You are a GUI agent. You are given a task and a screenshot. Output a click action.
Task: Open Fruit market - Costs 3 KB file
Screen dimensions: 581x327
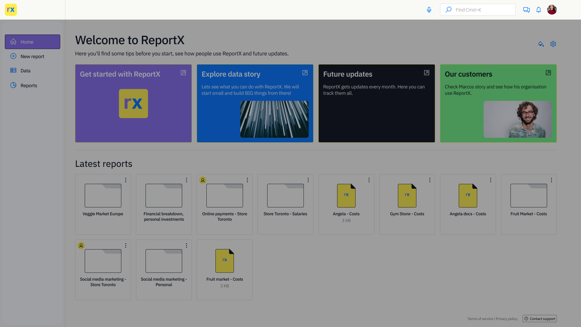[x=225, y=261]
